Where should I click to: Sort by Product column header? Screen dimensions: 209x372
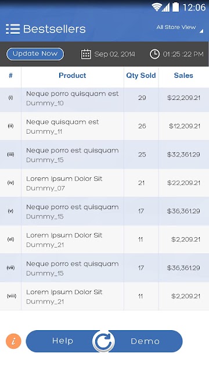[72, 76]
